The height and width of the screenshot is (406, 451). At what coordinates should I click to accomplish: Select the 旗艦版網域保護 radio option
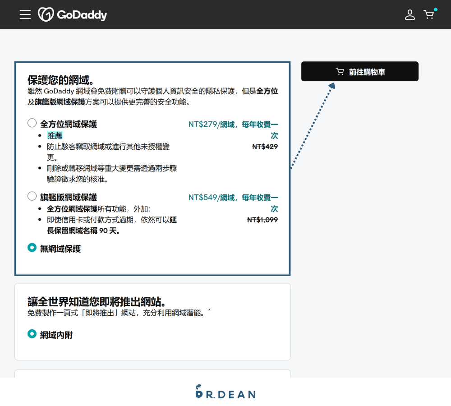coord(32,196)
